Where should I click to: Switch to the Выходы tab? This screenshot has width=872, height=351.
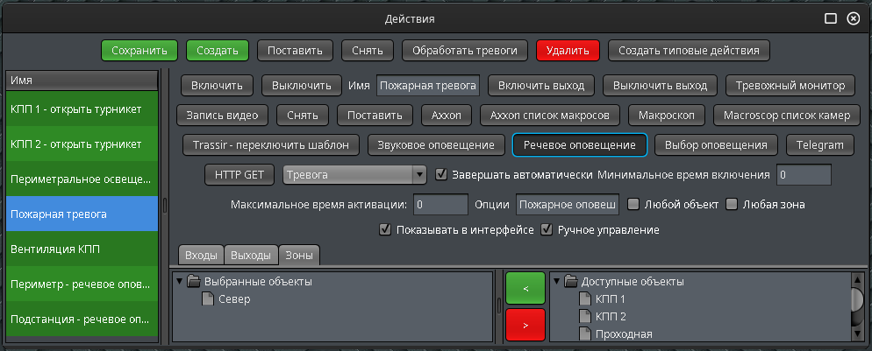pos(250,255)
